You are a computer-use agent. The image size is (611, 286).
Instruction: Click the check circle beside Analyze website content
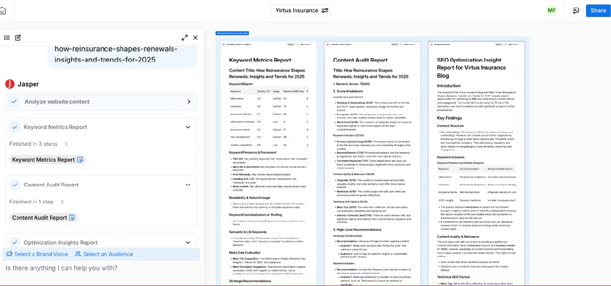click(x=14, y=101)
